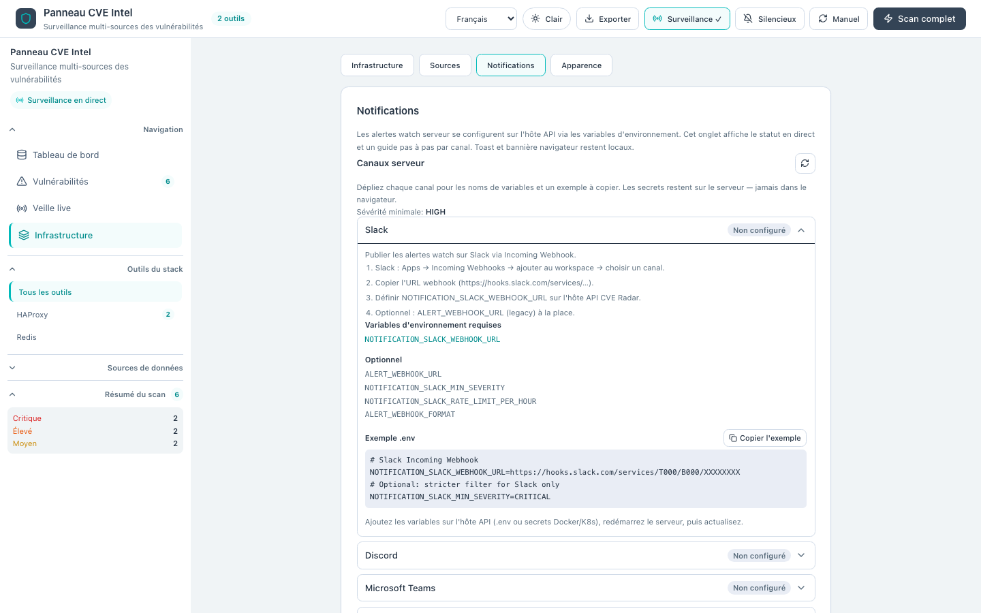Open the Apparence tab

pyautogui.click(x=582, y=65)
